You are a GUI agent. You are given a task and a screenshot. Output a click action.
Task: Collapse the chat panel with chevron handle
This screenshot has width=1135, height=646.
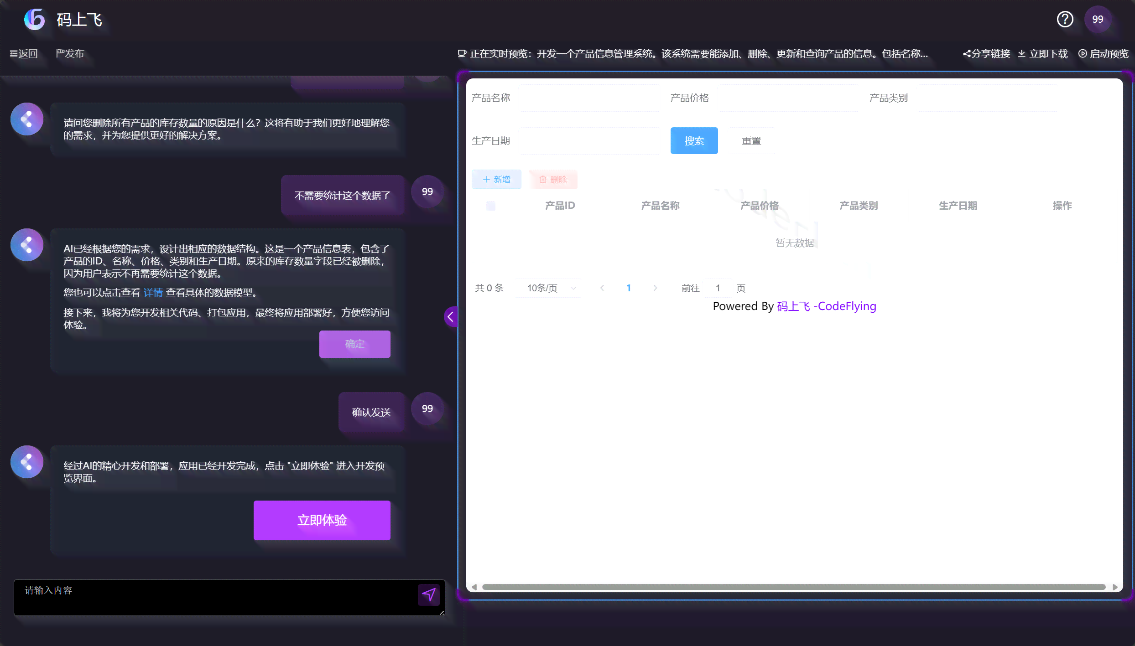tap(451, 316)
